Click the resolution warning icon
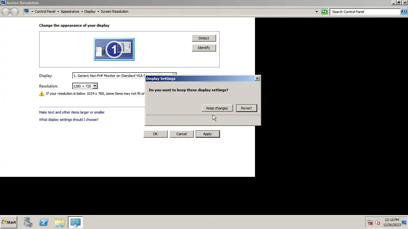Image resolution: width=408 pixels, height=229 pixels. 42,94
